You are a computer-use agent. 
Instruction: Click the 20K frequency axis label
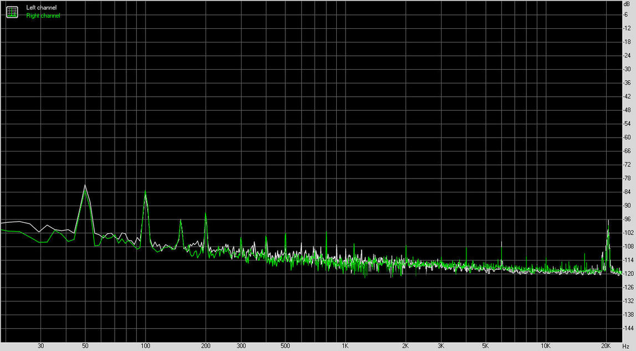(606, 345)
